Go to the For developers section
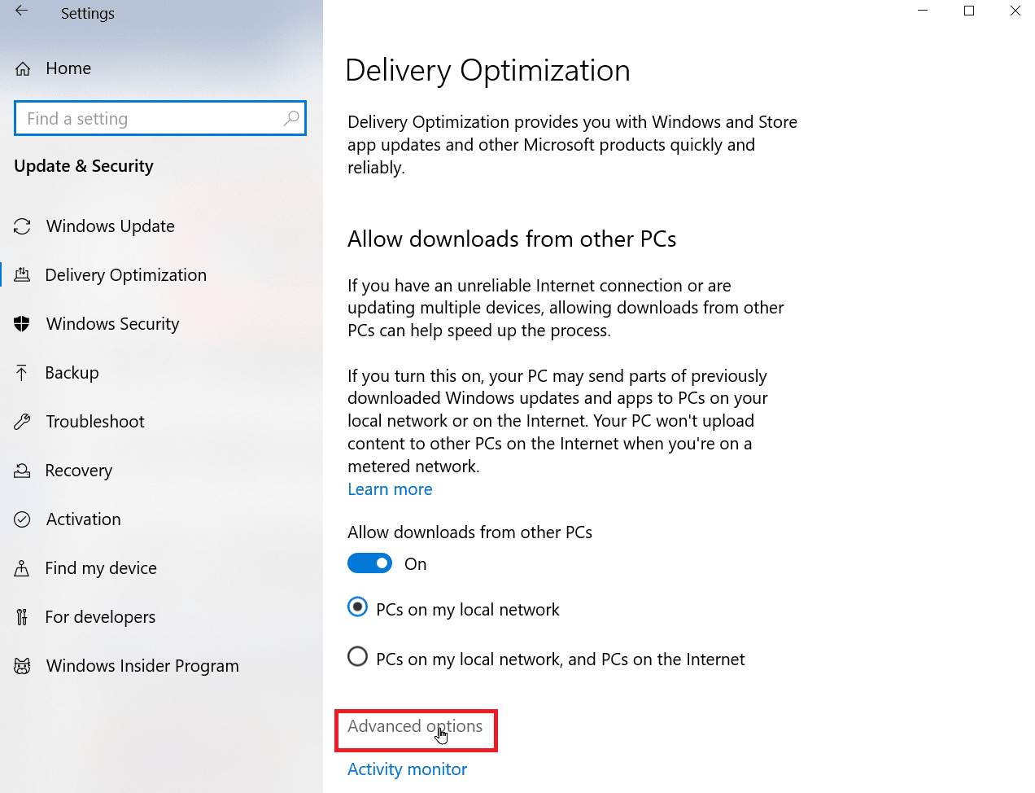Screen dimensions: 1035x793 (100, 617)
